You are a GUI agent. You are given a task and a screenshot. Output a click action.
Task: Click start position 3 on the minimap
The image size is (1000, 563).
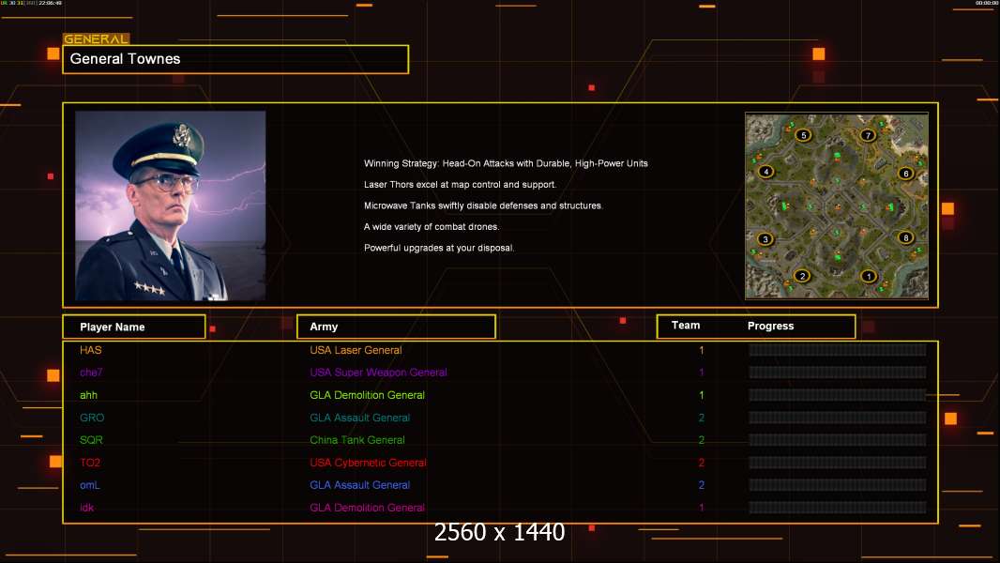coord(765,239)
